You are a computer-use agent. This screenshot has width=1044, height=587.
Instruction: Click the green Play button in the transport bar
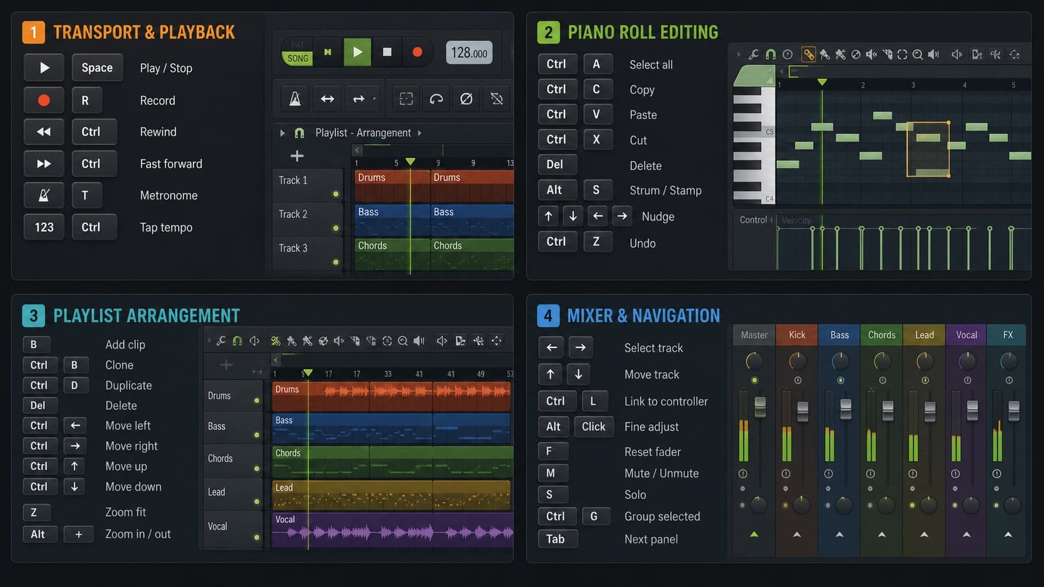click(x=357, y=52)
